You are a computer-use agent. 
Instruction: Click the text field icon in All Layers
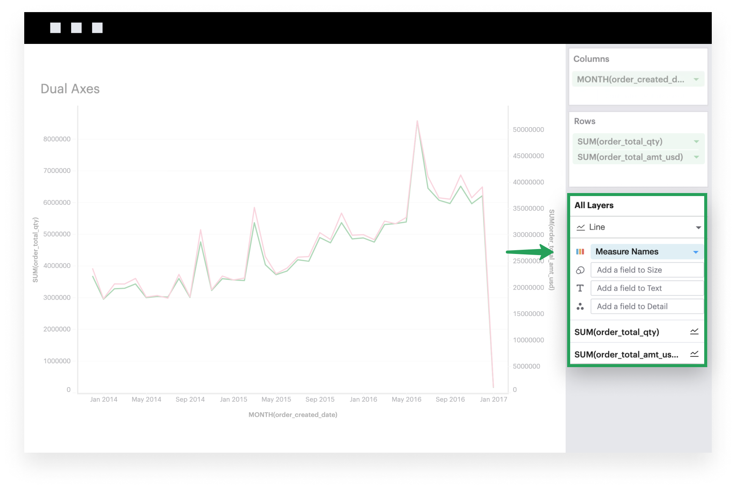580,288
